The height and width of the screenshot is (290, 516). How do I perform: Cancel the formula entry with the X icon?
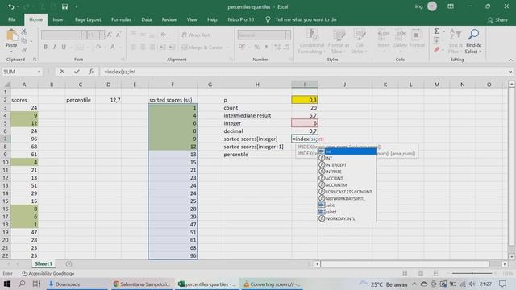pos(62,72)
